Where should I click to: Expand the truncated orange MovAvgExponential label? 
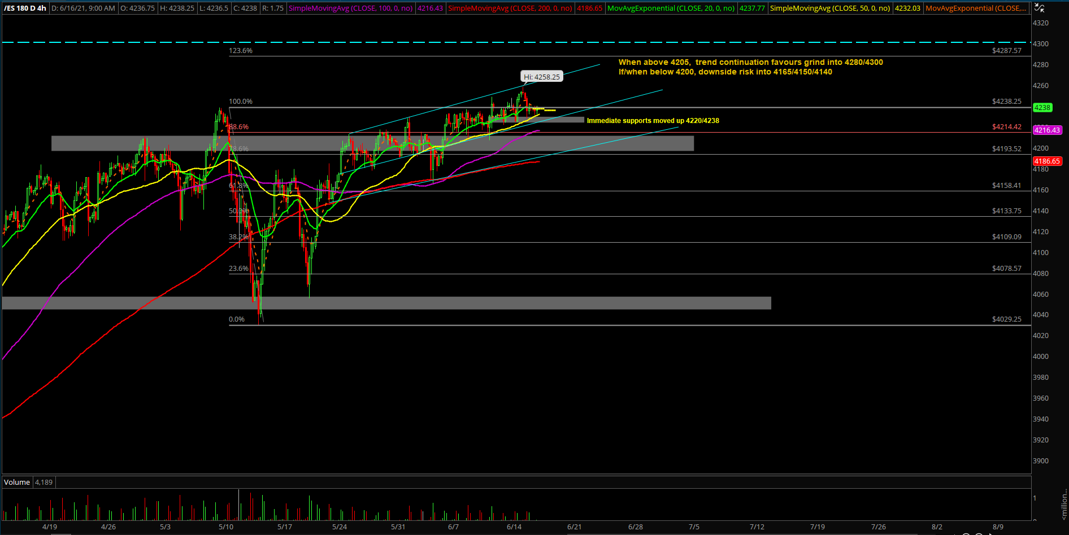[x=976, y=8]
